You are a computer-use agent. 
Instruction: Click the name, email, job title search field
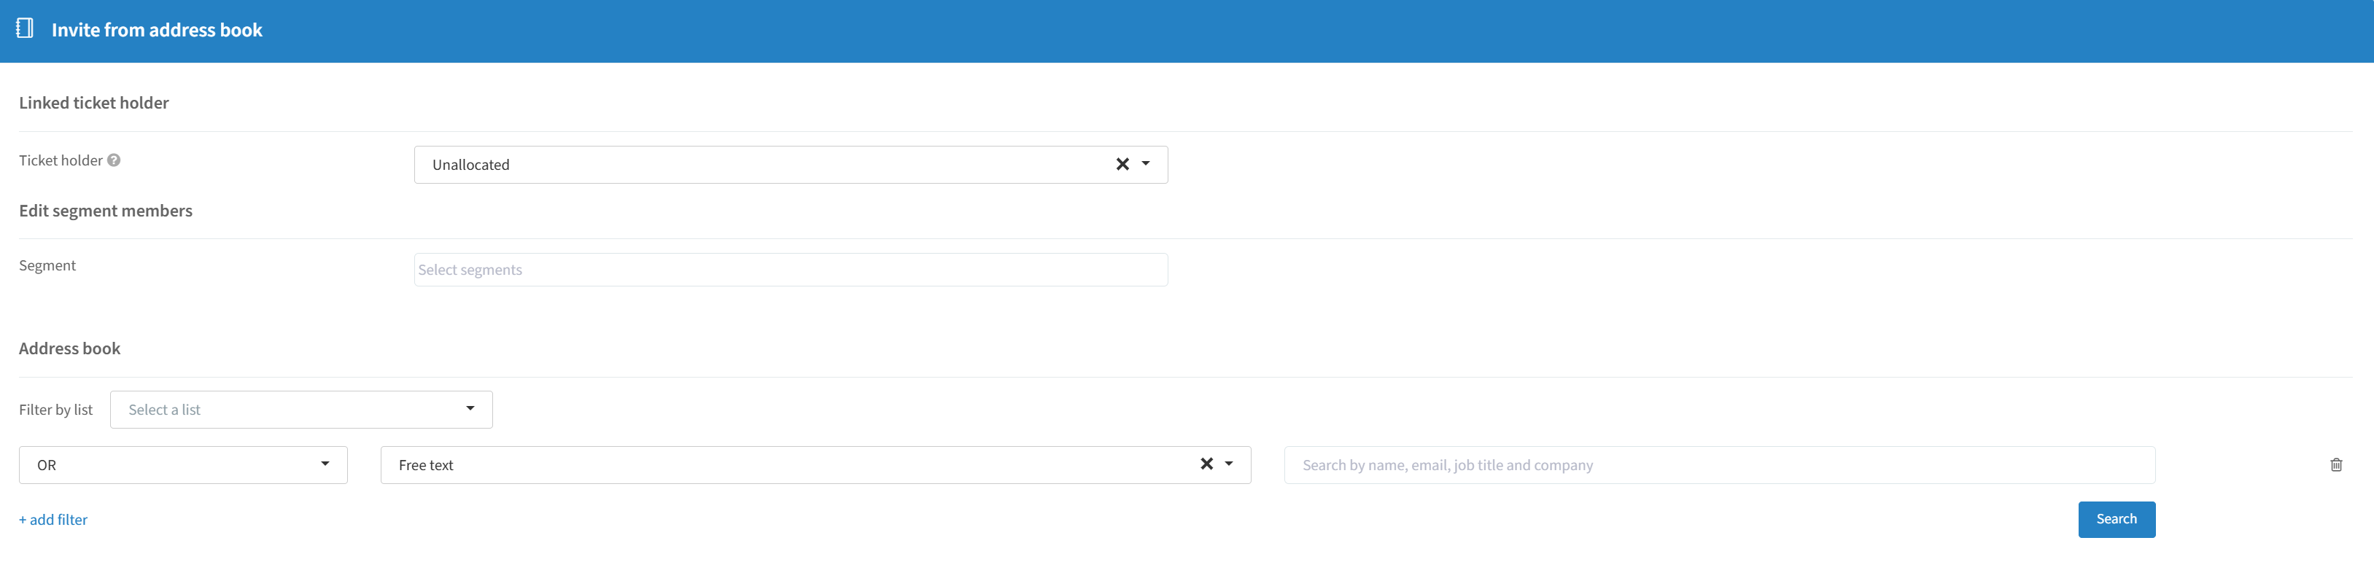pos(1719,465)
